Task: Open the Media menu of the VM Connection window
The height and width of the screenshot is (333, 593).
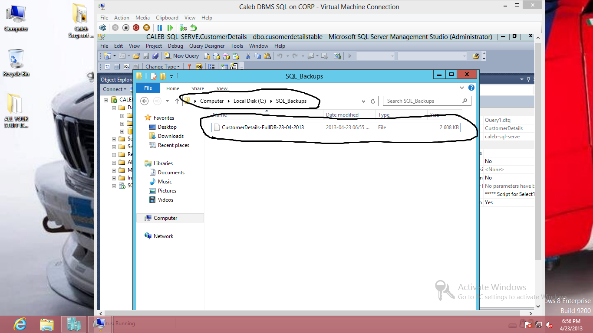Action: 142,18
